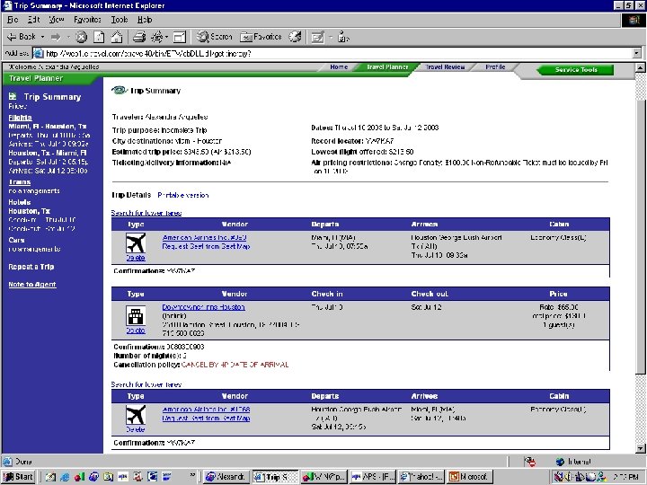Open the return American Airlines flight vendor link
Viewport: 647px width, 485px height.
(x=206, y=410)
